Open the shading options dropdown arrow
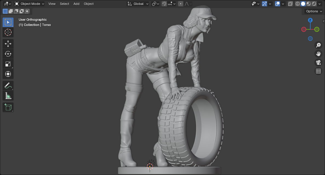 pyautogui.click(x=320, y=4)
